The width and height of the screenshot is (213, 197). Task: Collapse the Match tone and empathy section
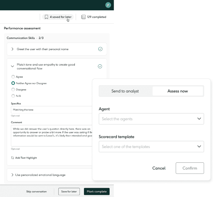click(x=12, y=66)
